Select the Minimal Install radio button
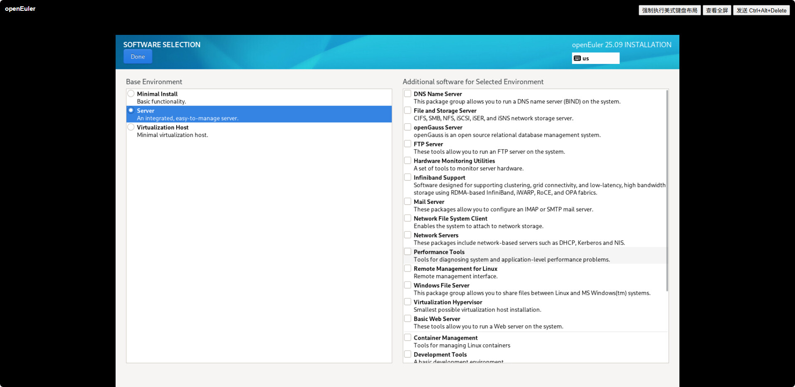Viewport: 795px width, 387px height. click(x=131, y=94)
